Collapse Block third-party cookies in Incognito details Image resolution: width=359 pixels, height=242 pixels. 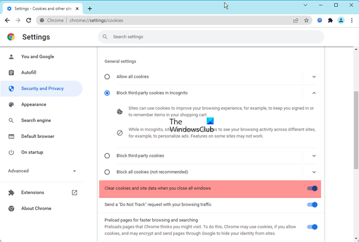point(314,93)
